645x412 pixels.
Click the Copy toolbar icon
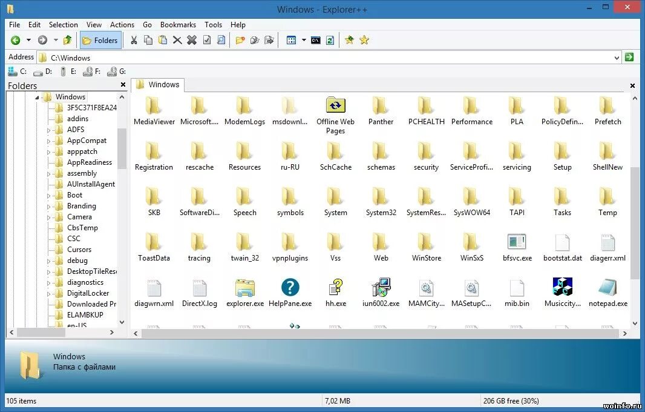(x=148, y=40)
